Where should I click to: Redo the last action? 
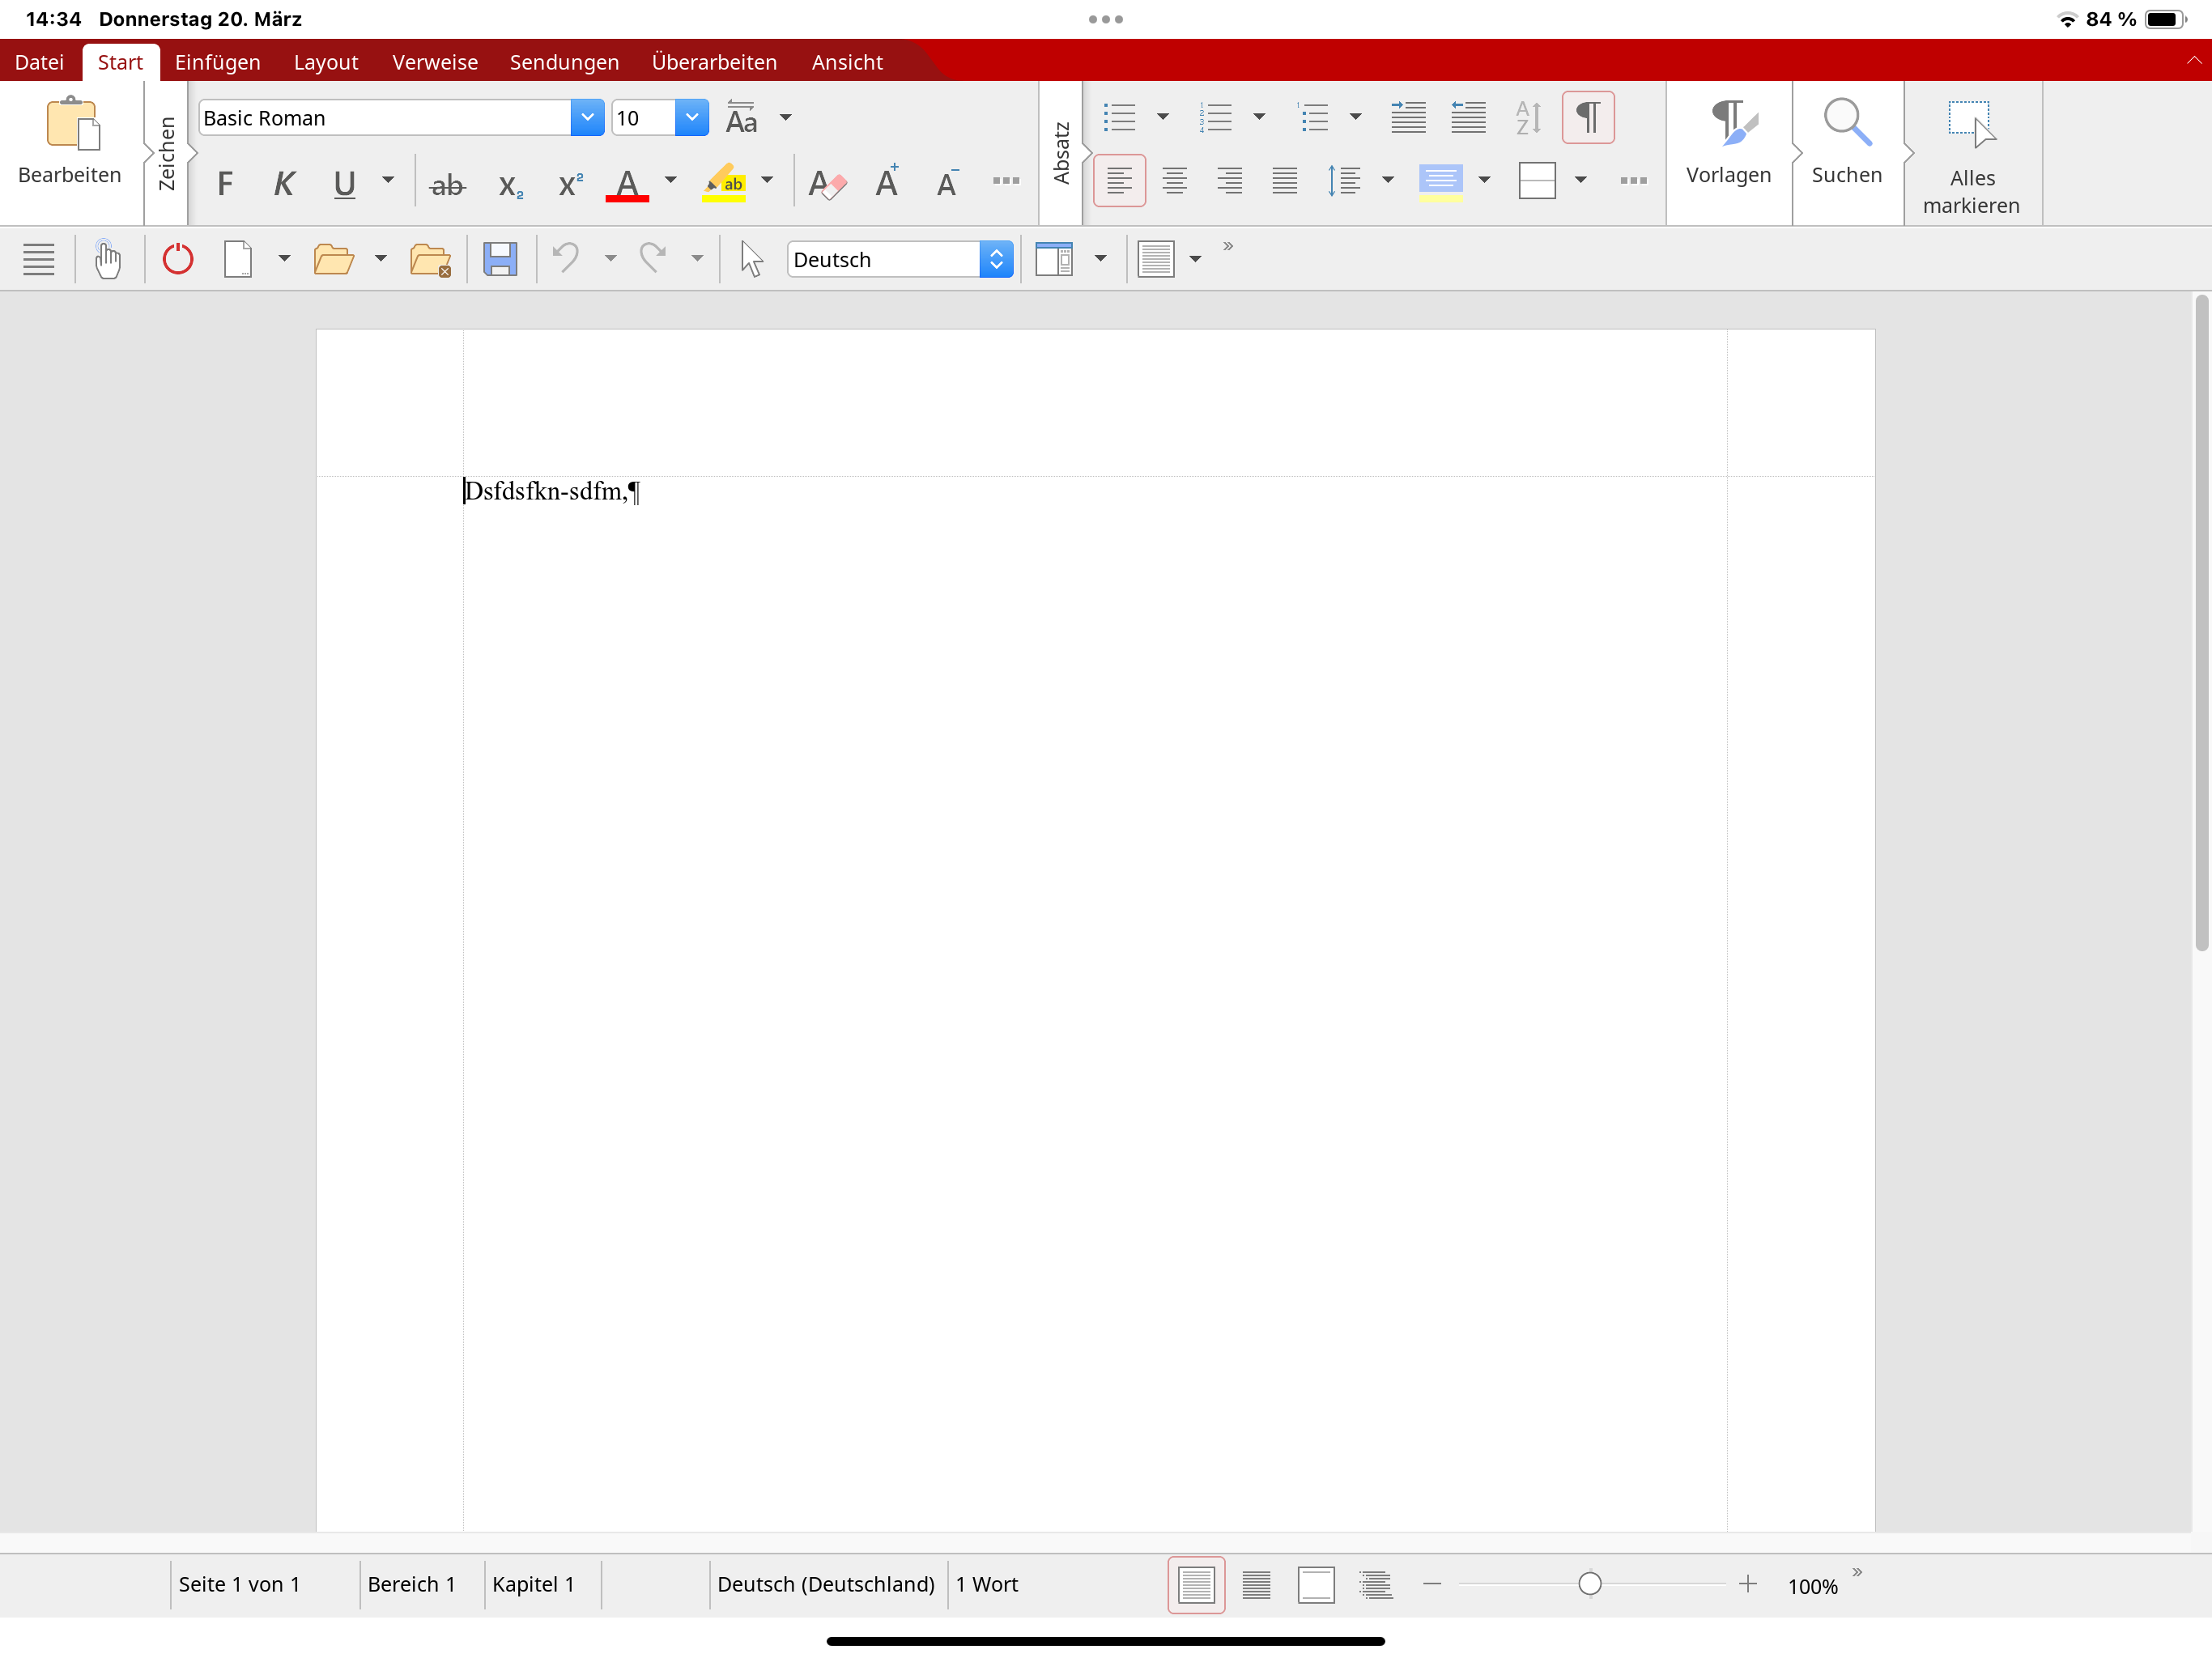tap(653, 259)
